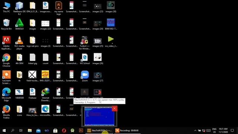238x134 pixels.
Task: Open the Microsoft Store taskbar icon
Action: point(55,131)
